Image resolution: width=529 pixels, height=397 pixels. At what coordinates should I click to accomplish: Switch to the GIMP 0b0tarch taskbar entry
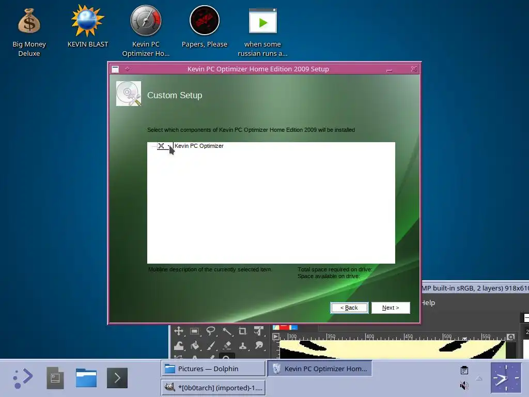point(213,388)
